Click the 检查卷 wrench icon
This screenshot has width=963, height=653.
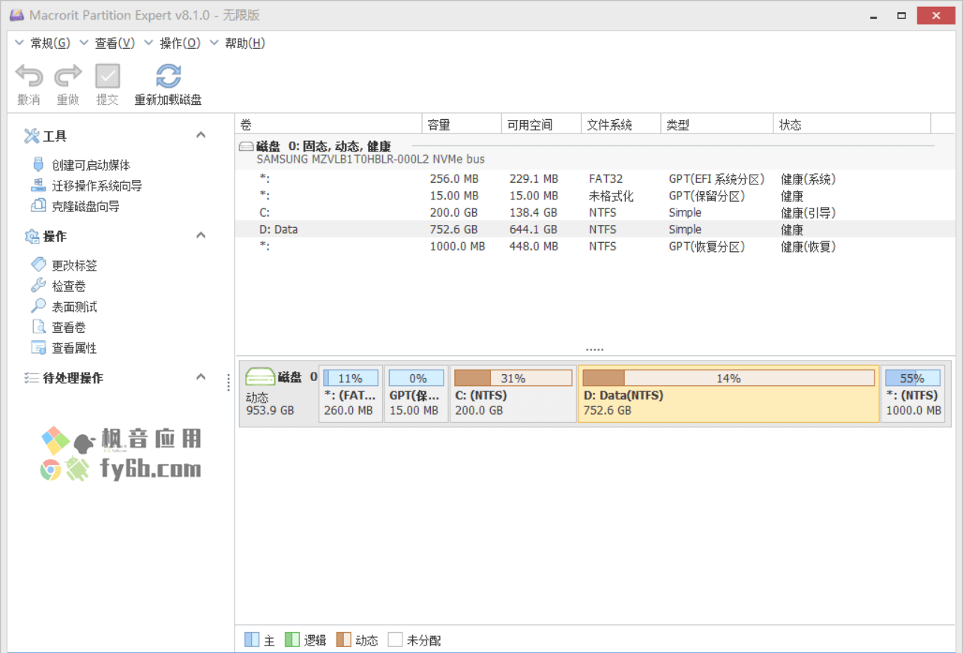tap(38, 286)
